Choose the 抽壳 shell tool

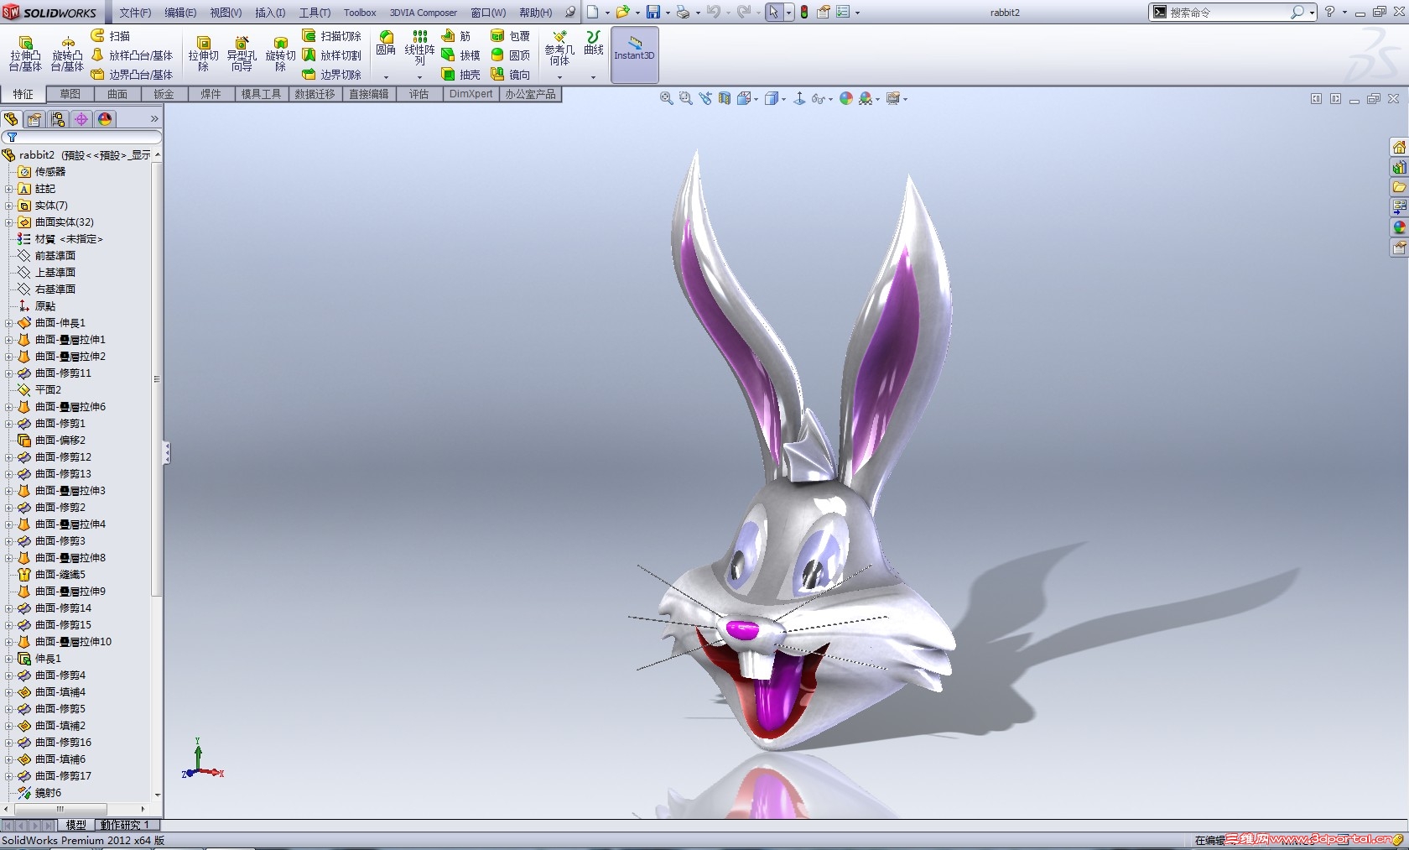[x=461, y=75]
